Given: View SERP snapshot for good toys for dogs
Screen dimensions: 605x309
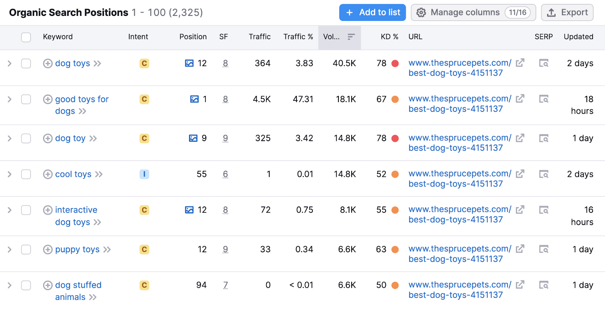Looking at the screenshot, I should click(x=544, y=99).
